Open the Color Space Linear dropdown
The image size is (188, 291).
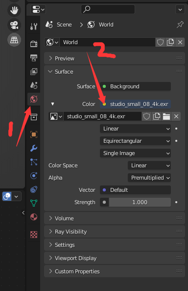[x=149, y=165]
